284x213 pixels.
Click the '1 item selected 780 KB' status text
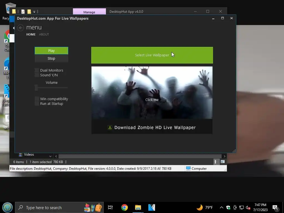pyautogui.click(x=46, y=162)
